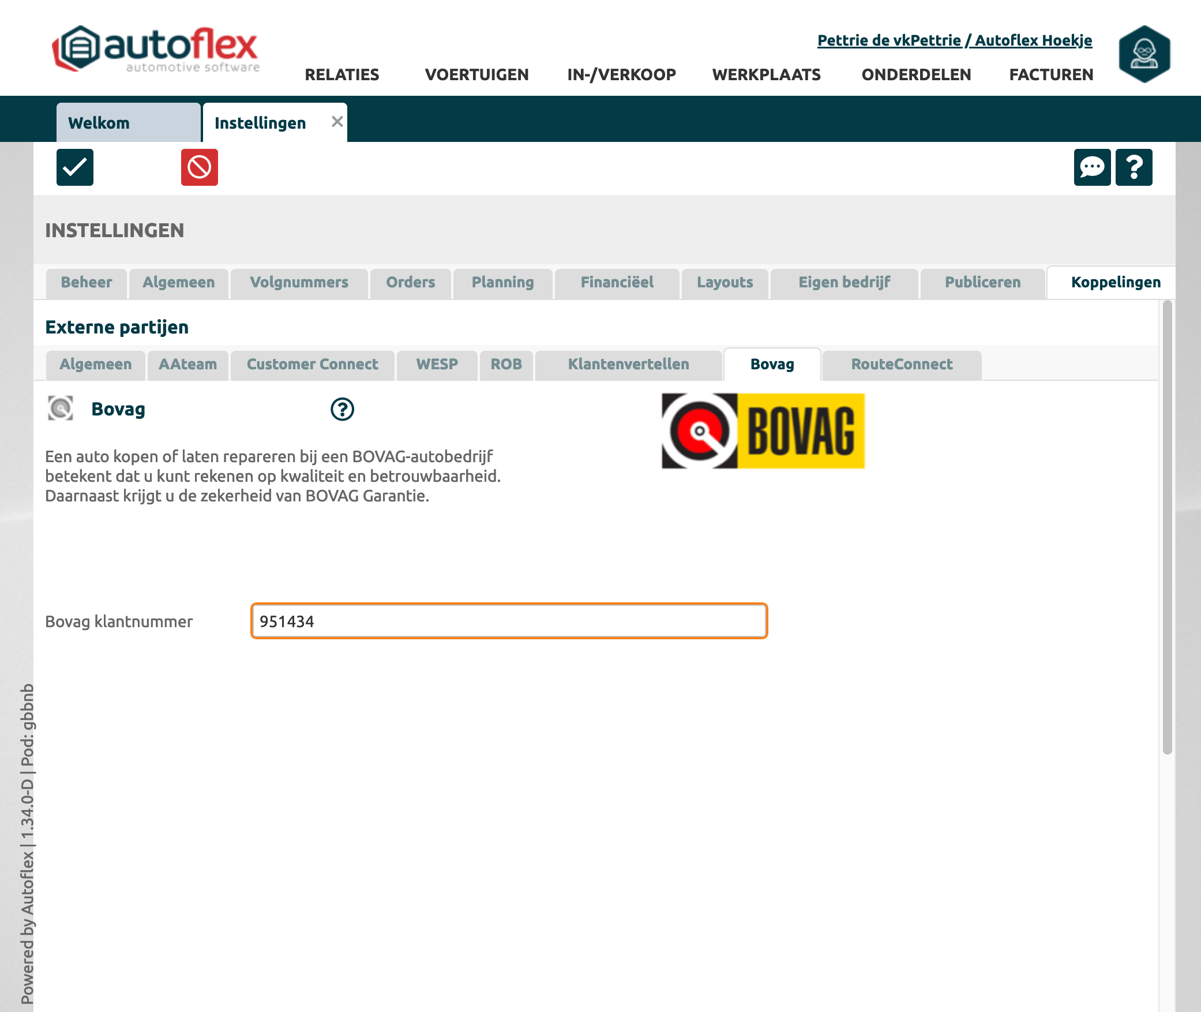1201x1012 pixels.
Task: Select the Financieel settings tab
Action: 617,282
